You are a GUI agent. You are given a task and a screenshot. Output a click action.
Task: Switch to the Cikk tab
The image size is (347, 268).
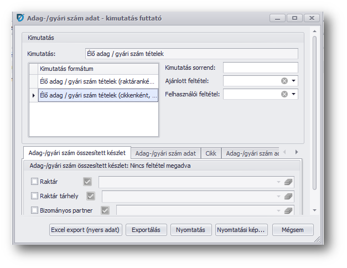(211, 153)
